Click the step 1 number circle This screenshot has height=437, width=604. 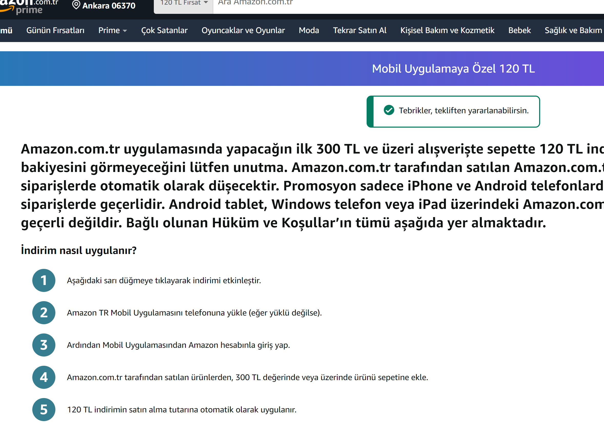44,280
